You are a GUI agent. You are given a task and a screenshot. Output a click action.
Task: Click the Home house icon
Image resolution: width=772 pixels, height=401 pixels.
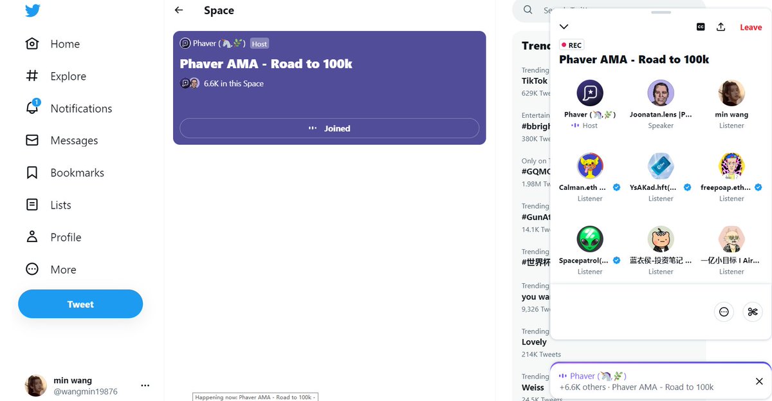[32, 44]
